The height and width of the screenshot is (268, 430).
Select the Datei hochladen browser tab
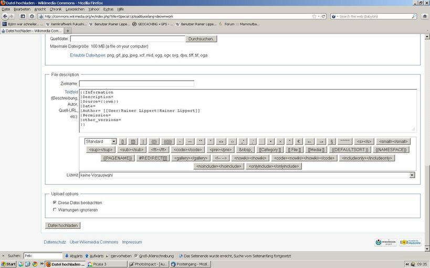coord(32,31)
